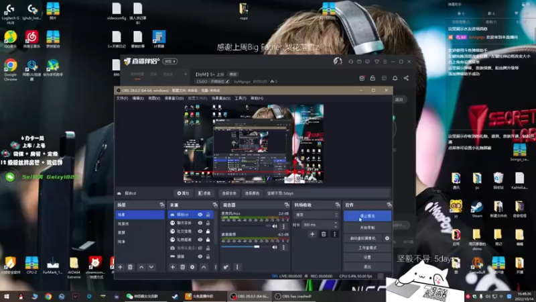Image resolution: width=536 pixels, height=302 pixels.
Task: Expand the pill dropdown beside the 直播伴侣 logo
Action: point(170,62)
